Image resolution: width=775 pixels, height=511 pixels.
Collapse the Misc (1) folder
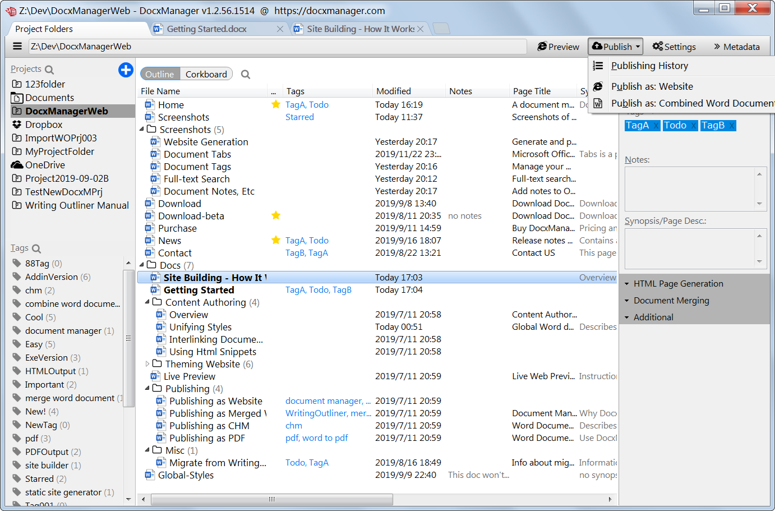coord(147,450)
